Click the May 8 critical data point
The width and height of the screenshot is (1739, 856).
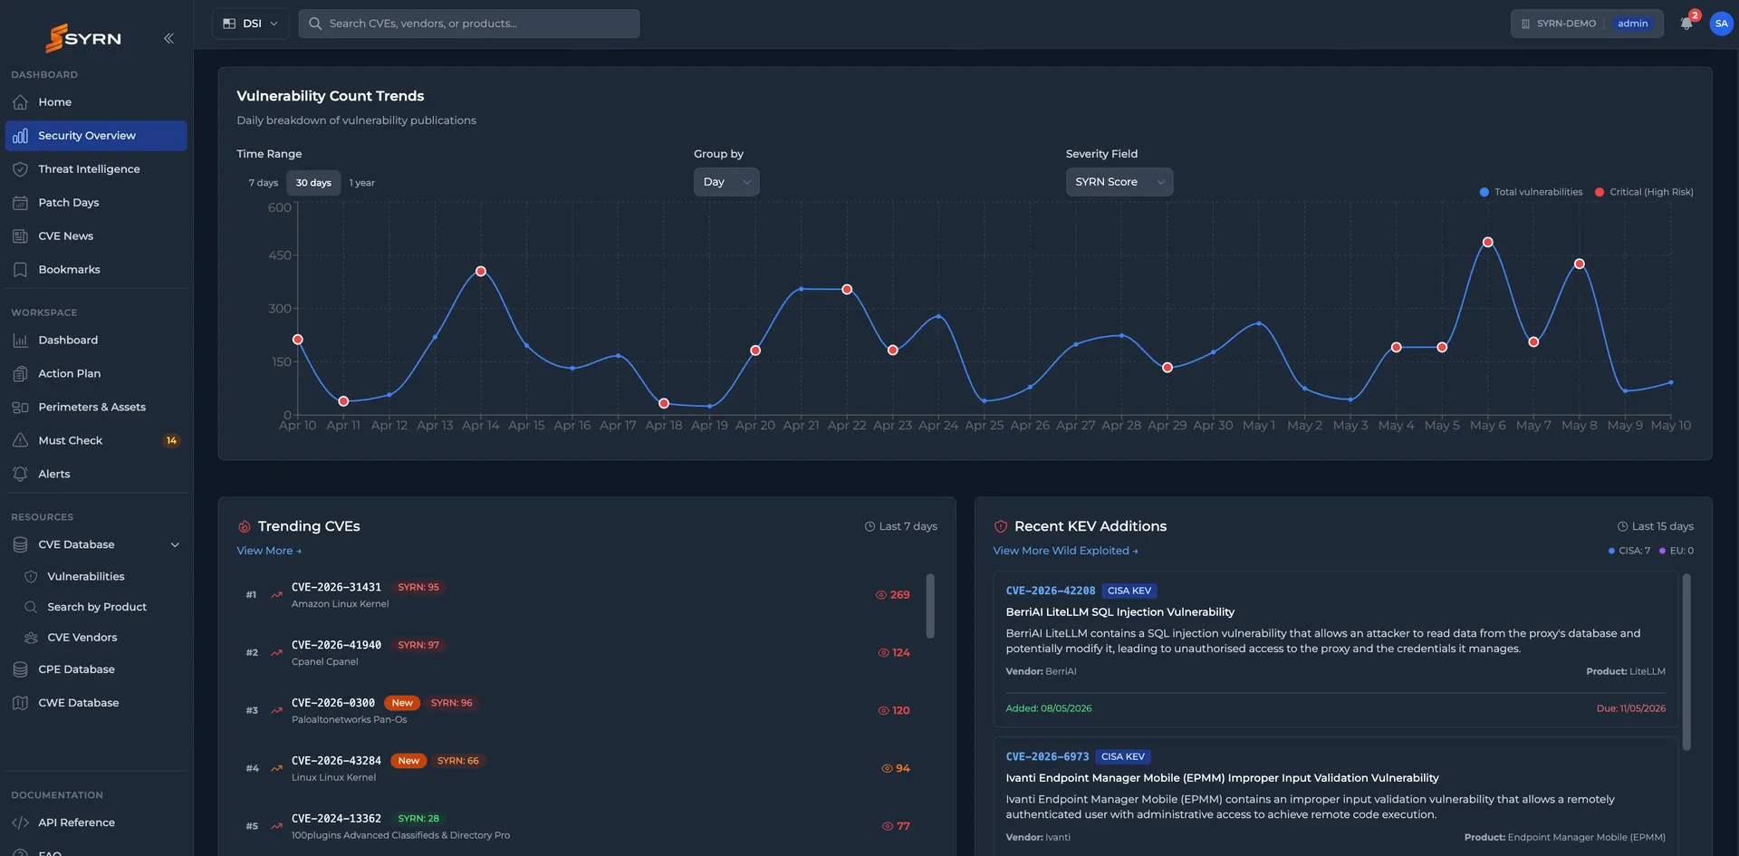click(1580, 264)
